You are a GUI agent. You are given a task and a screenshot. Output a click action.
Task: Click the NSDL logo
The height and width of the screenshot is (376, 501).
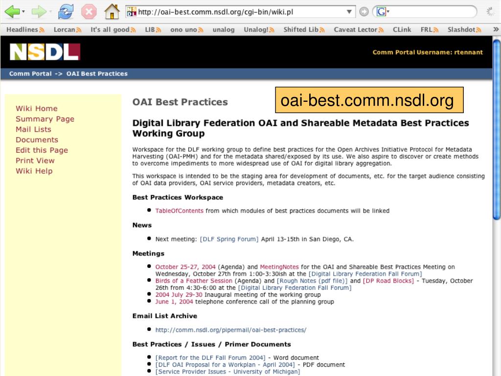pyautogui.click(x=45, y=52)
